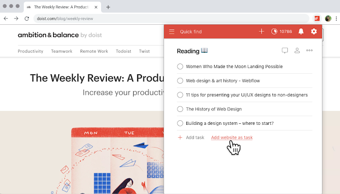The image size is (340, 194).
Task: Click the Todoist extension icon in browser toolbar
Action: (317, 19)
